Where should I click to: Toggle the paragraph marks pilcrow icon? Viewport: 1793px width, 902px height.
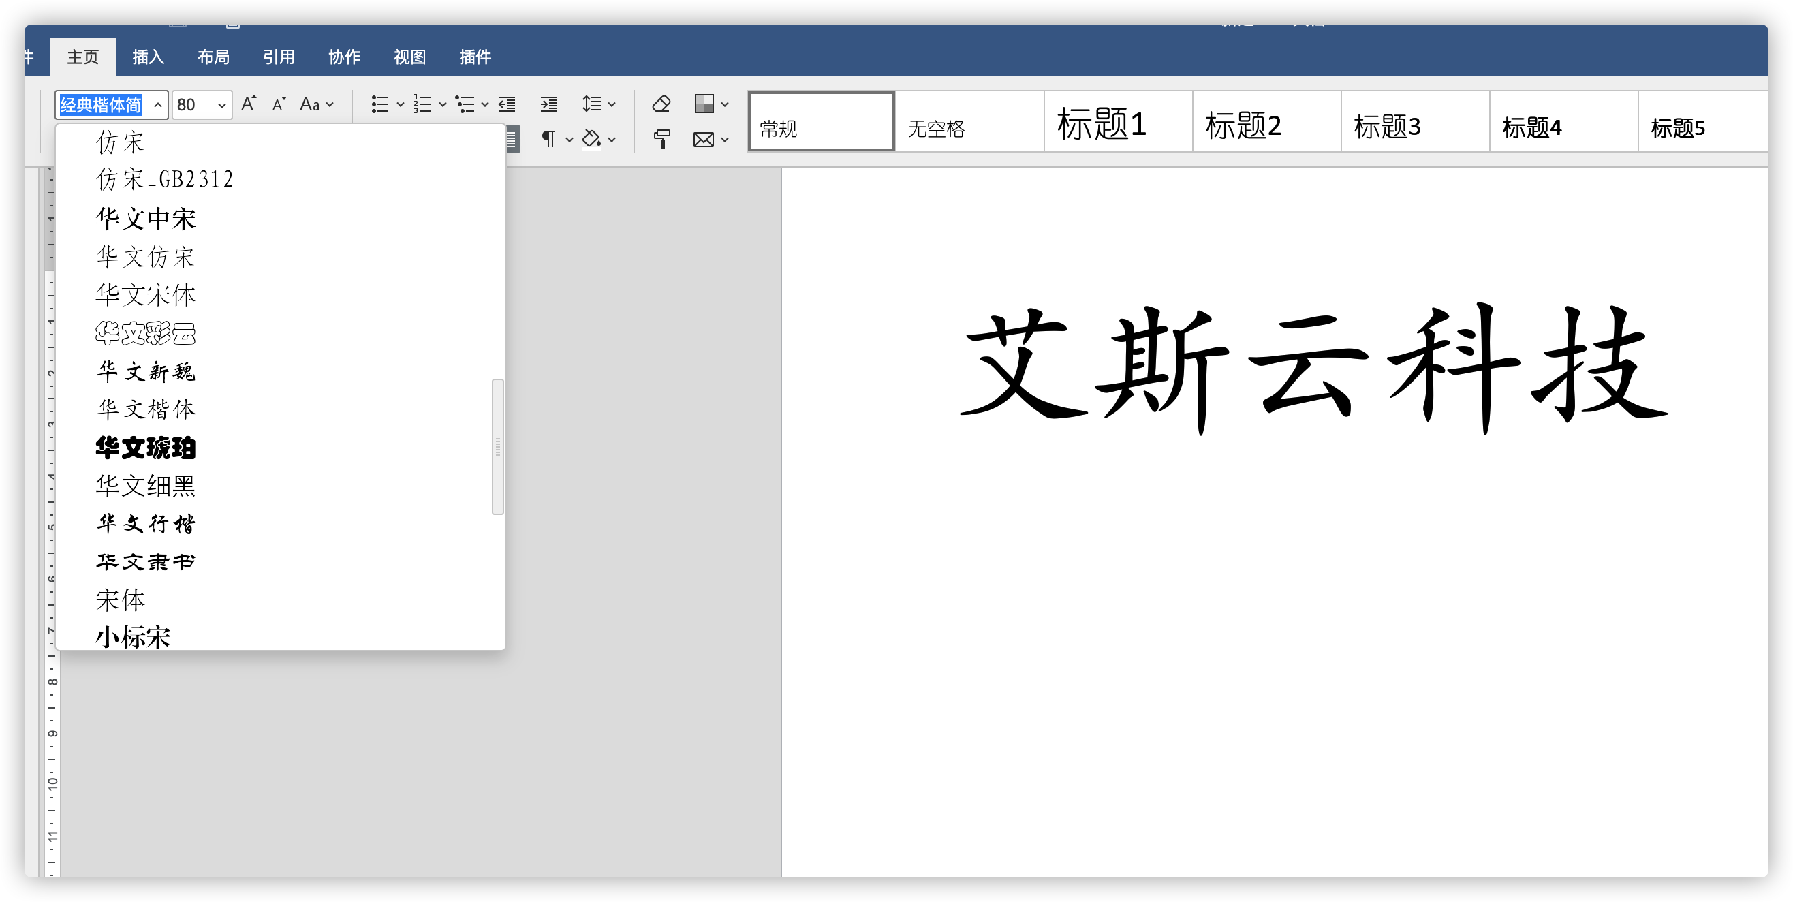(548, 138)
